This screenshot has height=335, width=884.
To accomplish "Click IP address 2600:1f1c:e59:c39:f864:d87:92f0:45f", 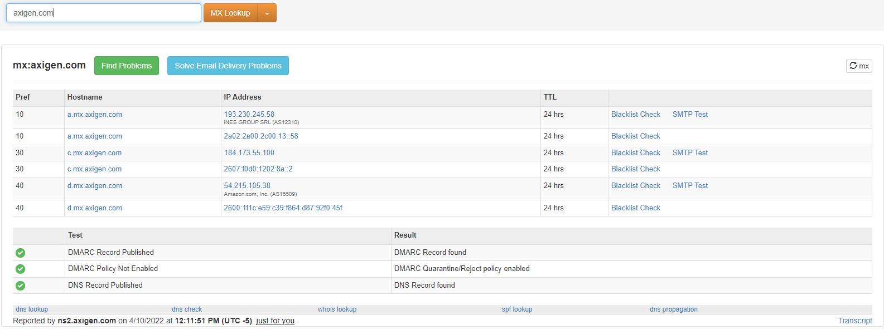I will tap(283, 208).
